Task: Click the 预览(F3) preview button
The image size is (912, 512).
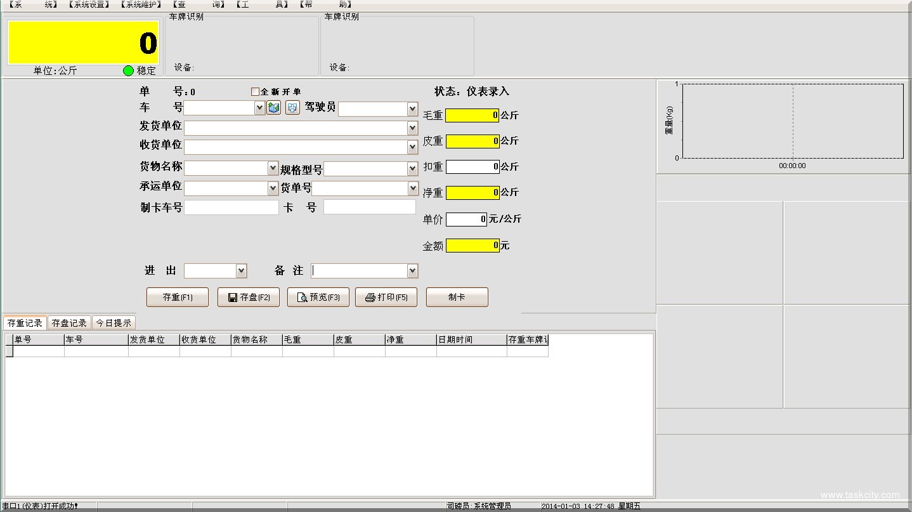Action: coord(318,297)
